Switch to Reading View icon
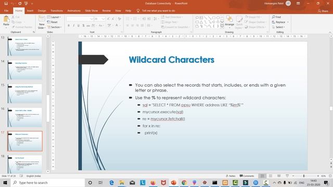Screen dimensions: 333x187 click(279, 176)
